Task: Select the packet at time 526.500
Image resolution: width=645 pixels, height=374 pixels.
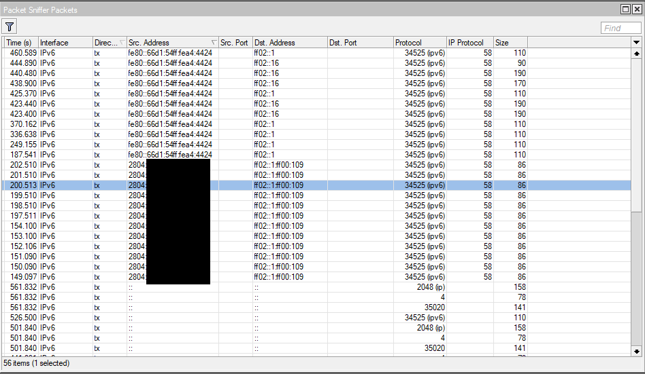Action: [316, 318]
